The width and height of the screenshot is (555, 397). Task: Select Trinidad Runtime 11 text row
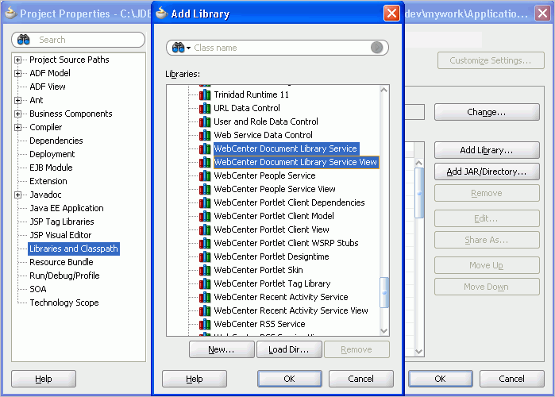252,94
